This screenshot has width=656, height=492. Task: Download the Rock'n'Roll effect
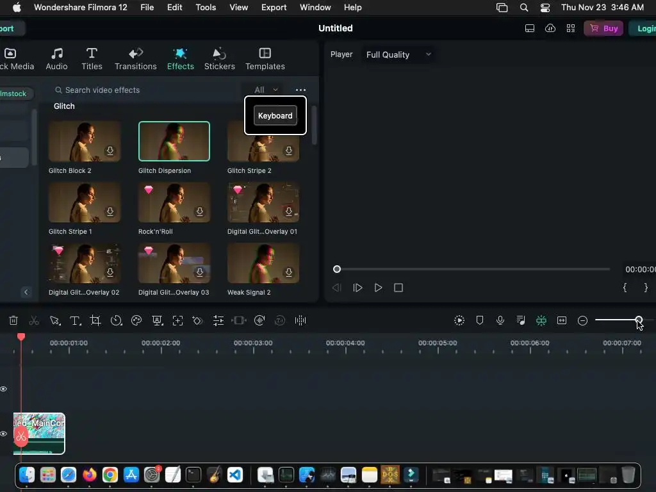(200, 211)
